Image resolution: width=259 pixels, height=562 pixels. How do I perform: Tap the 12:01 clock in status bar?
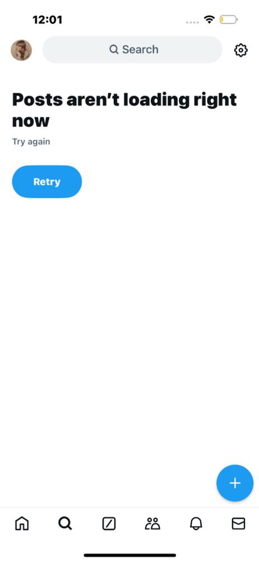[x=47, y=19]
